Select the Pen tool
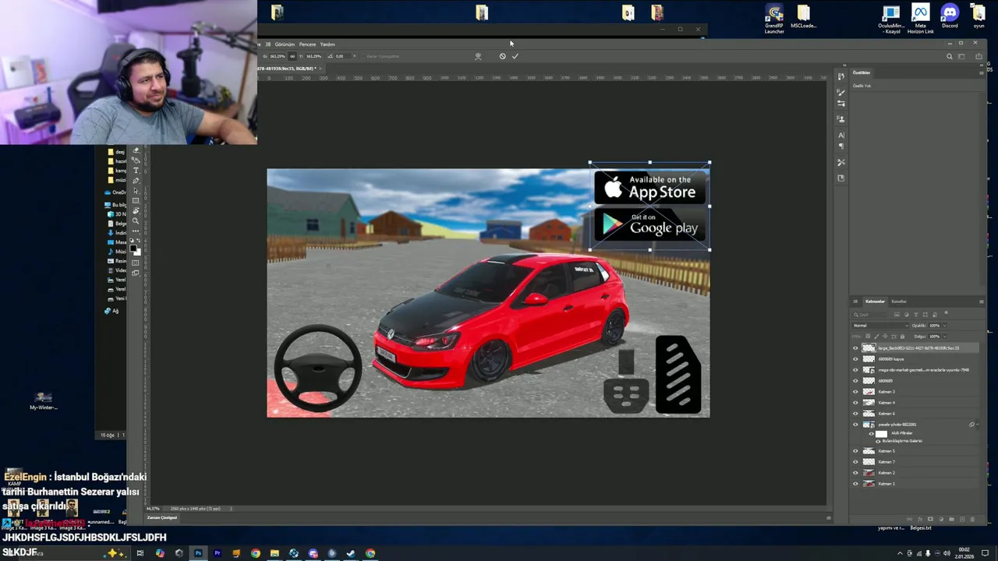998x561 pixels. coord(136,181)
